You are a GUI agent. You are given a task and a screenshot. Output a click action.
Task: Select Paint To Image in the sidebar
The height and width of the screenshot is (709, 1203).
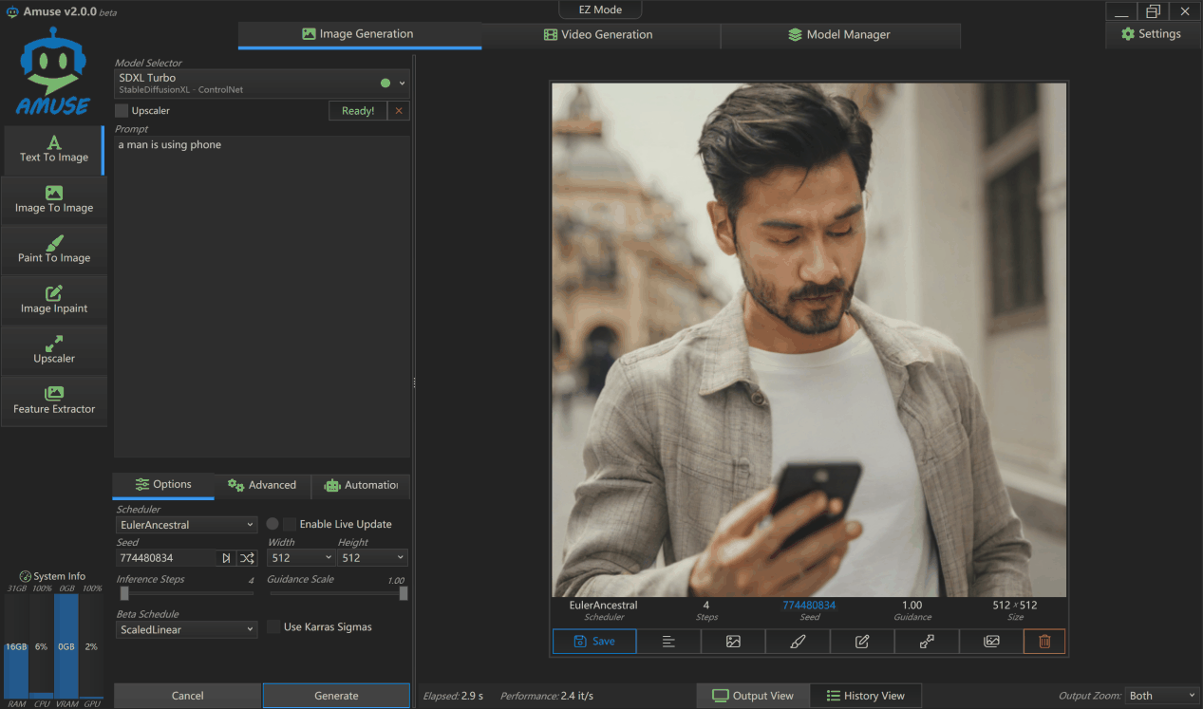point(54,250)
